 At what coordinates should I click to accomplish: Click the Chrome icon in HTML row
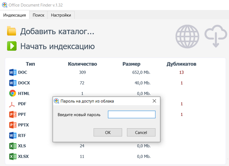click(13, 93)
